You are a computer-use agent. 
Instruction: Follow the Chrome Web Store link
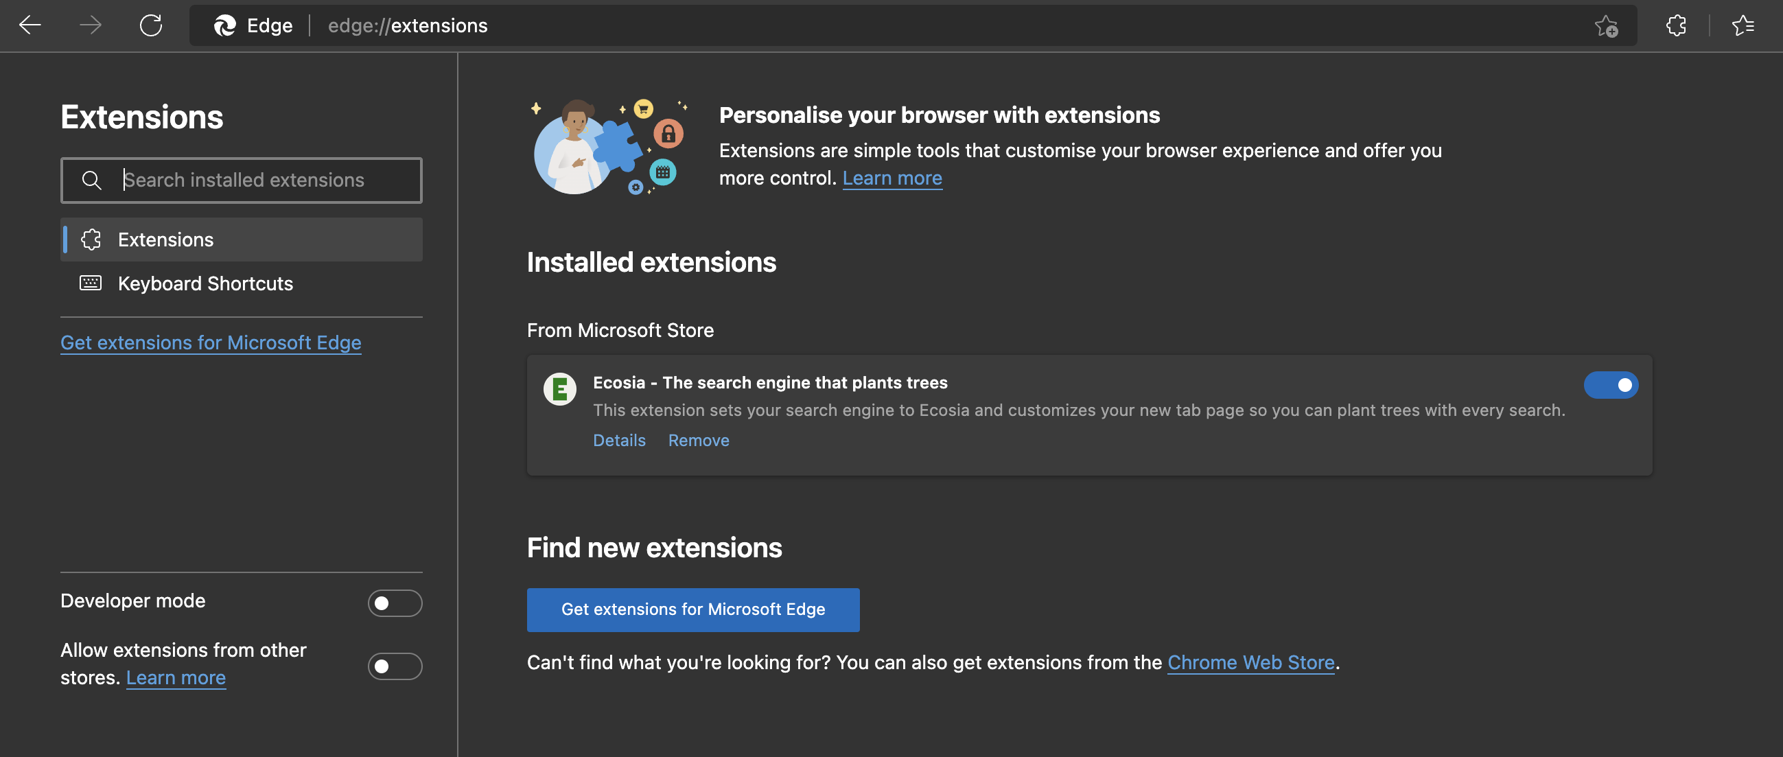1250,662
